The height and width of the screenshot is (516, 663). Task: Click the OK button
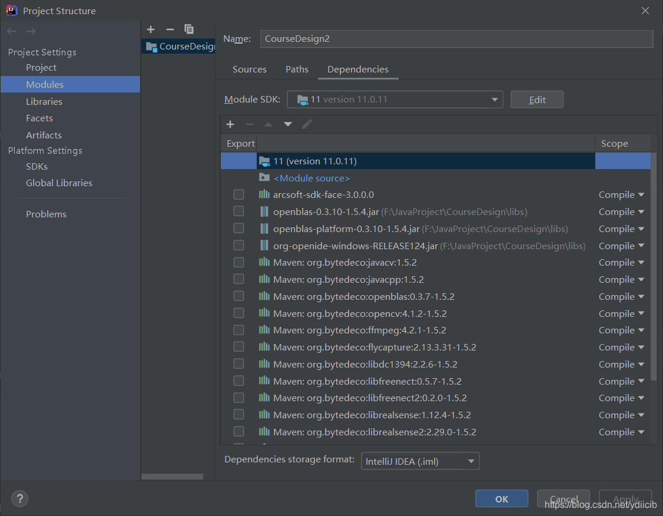502,499
